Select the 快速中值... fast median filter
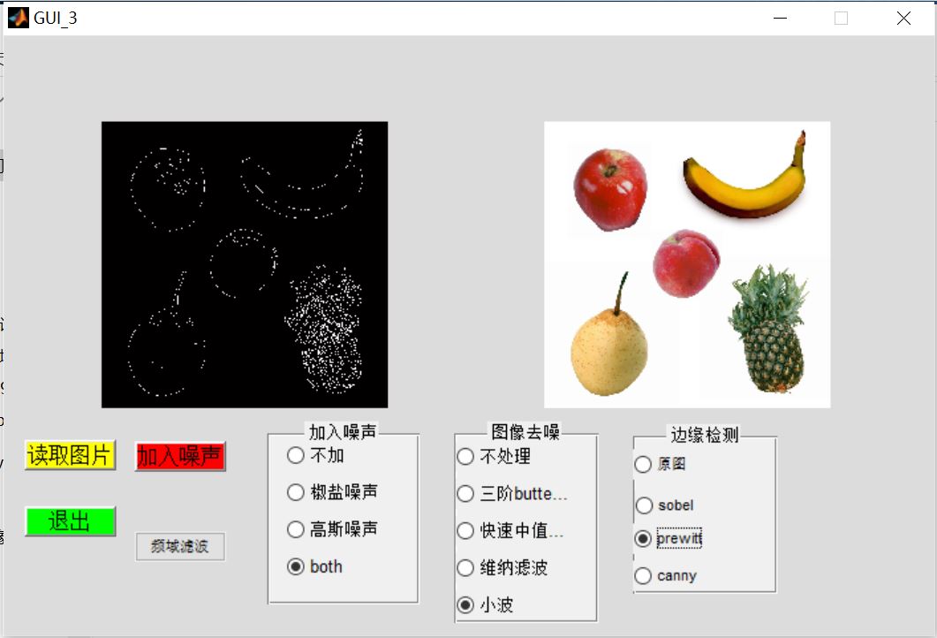Image resolution: width=937 pixels, height=638 pixels. pyautogui.click(x=465, y=531)
